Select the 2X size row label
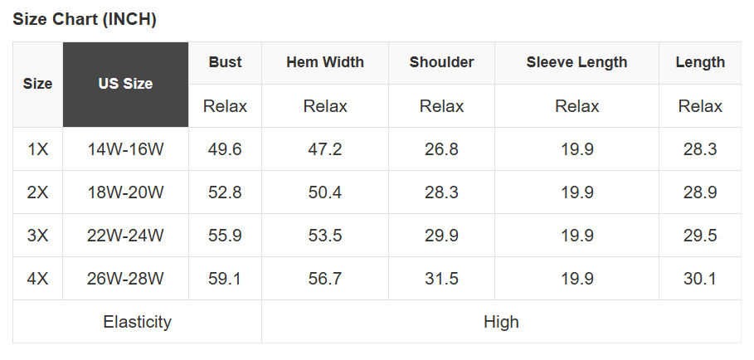Image resolution: width=754 pixels, height=360 pixels. pyautogui.click(x=37, y=192)
